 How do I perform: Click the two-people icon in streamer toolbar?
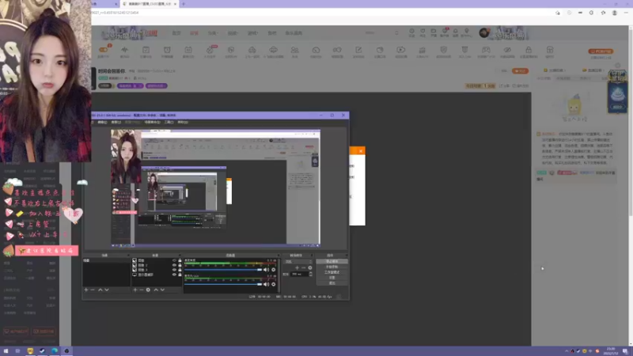(x=294, y=50)
